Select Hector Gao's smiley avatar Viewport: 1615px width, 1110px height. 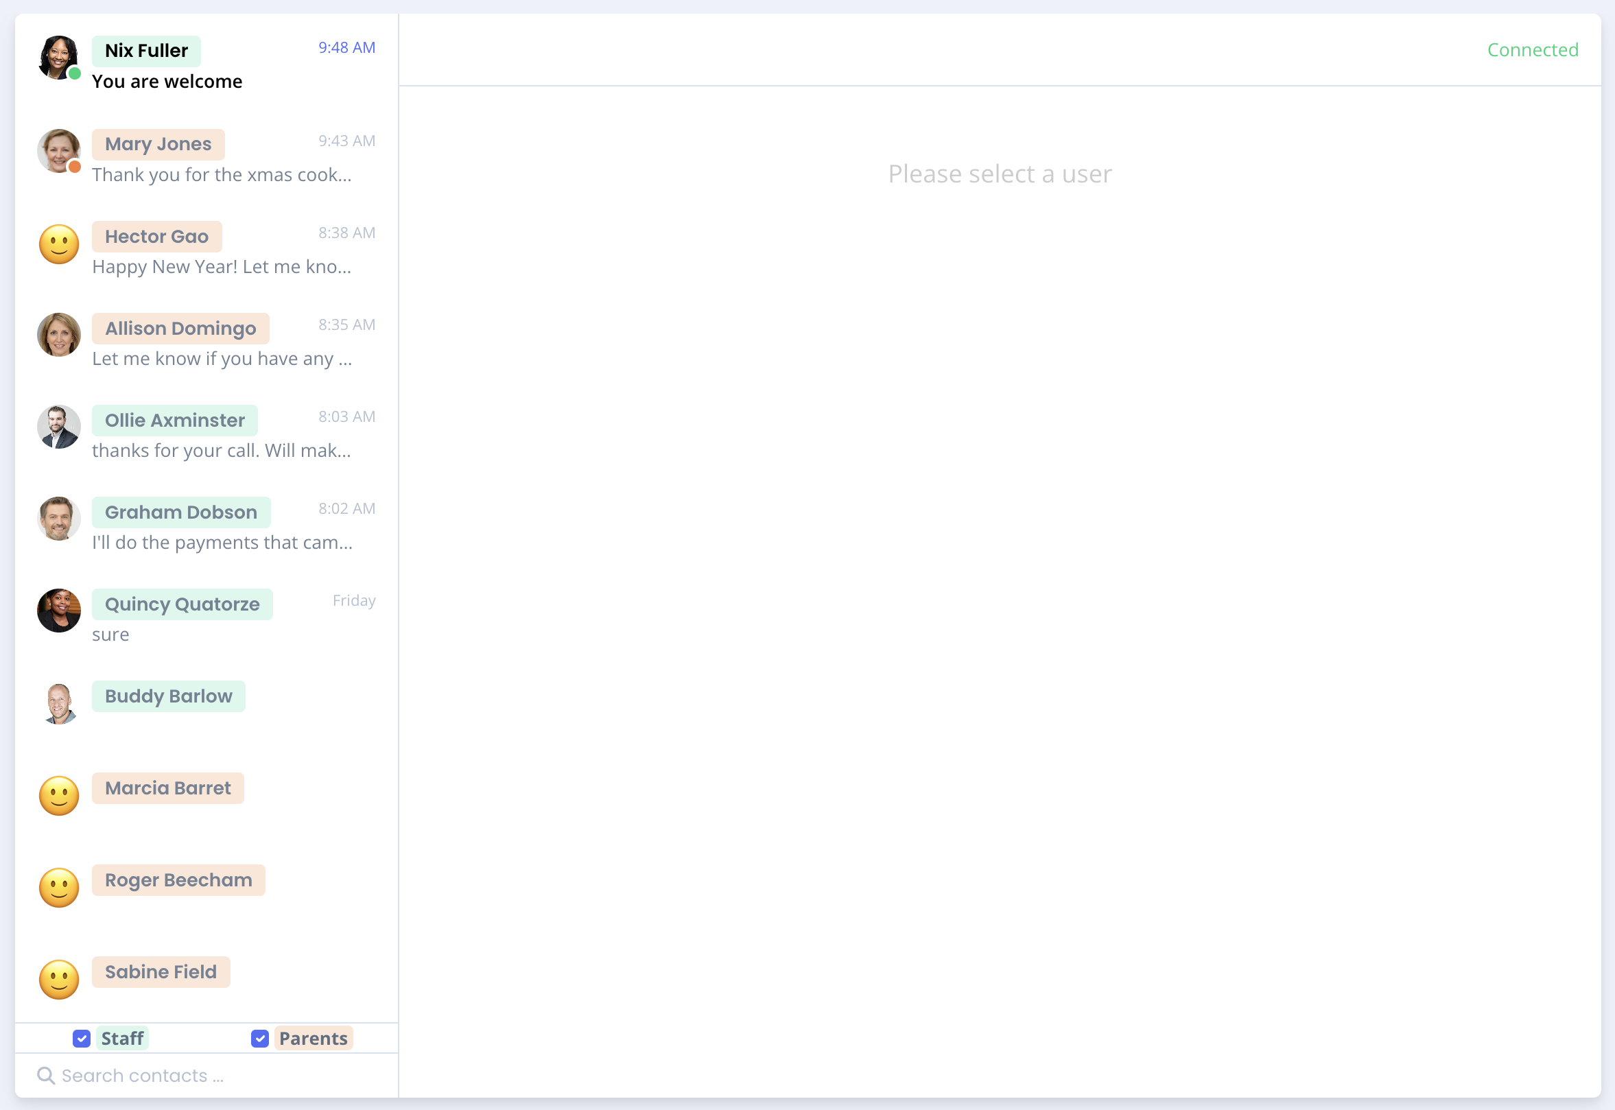[58, 244]
